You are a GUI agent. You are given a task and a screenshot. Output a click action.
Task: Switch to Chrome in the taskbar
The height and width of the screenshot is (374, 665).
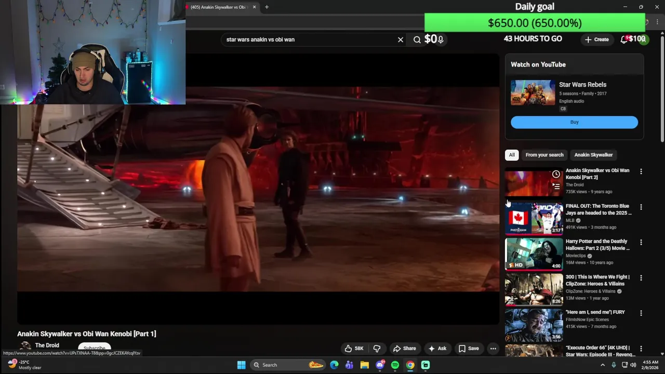[410, 365]
